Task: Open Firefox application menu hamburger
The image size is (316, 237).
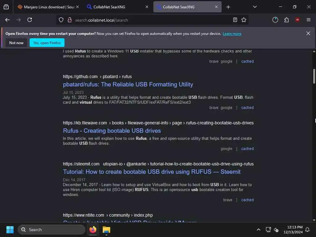Action: coord(309,20)
